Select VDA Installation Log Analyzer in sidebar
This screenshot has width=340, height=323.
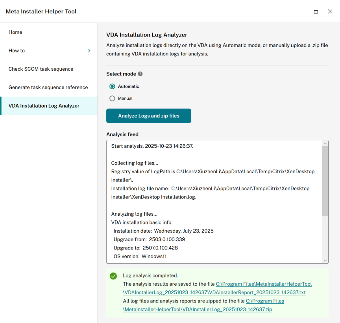tap(44, 106)
